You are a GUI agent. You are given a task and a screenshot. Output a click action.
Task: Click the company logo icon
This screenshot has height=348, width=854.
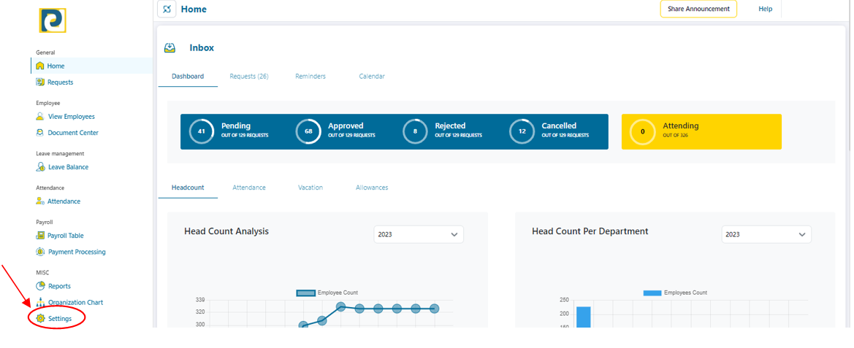click(x=53, y=20)
